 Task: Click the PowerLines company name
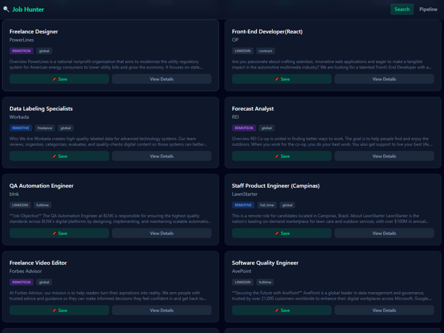pos(21,40)
